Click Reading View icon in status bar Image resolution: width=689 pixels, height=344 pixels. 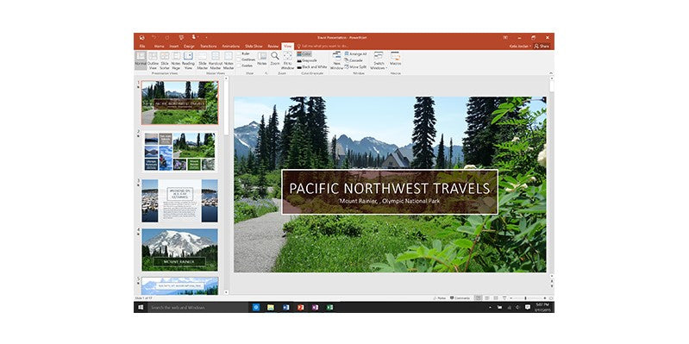click(x=496, y=297)
